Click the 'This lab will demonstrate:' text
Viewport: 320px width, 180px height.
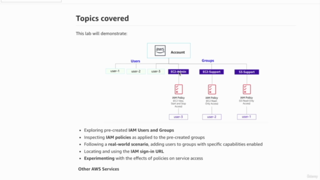point(101,33)
